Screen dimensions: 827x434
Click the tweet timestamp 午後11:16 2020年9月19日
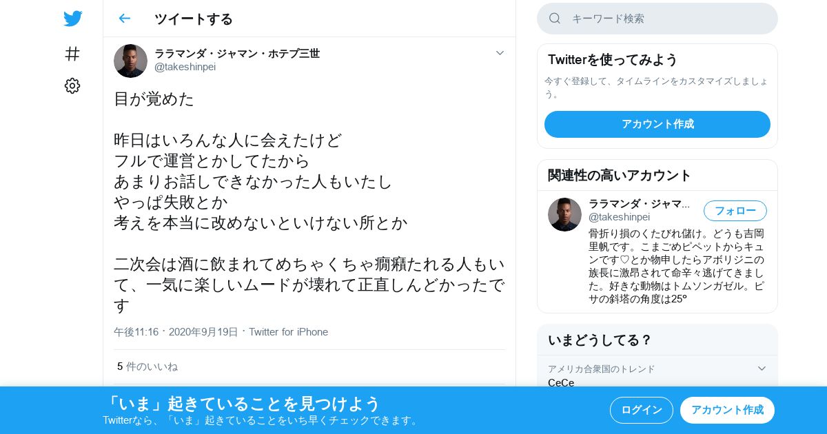coord(176,332)
